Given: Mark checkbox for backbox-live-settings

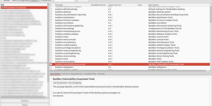Looking at the screenshot, I should [x=51, y=28].
